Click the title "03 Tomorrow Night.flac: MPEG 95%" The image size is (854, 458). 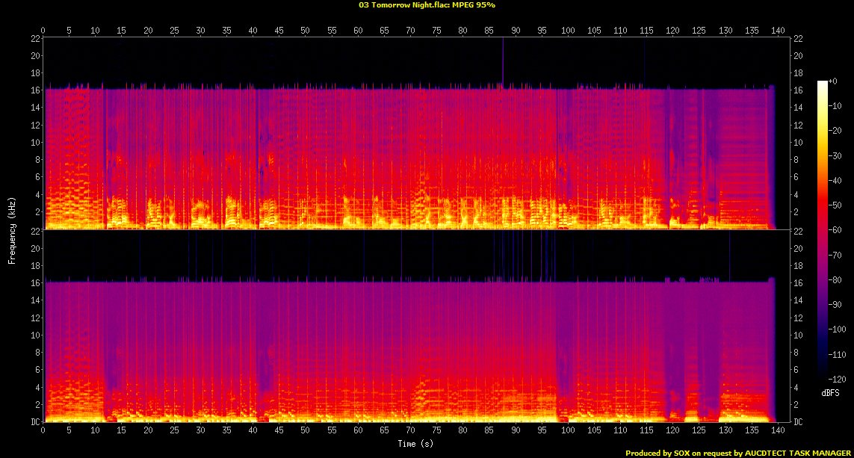(x=427, y=5)
